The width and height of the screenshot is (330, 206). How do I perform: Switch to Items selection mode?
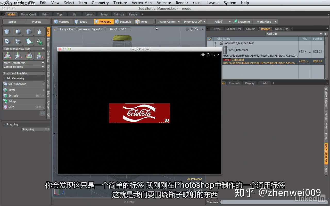click(144, 22)
